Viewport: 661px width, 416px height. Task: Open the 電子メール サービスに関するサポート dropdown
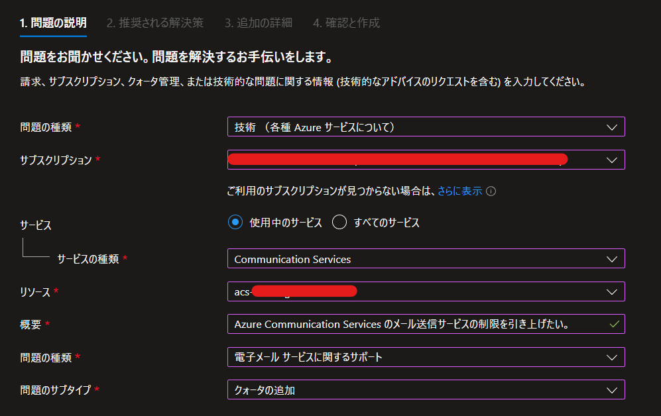426,357
